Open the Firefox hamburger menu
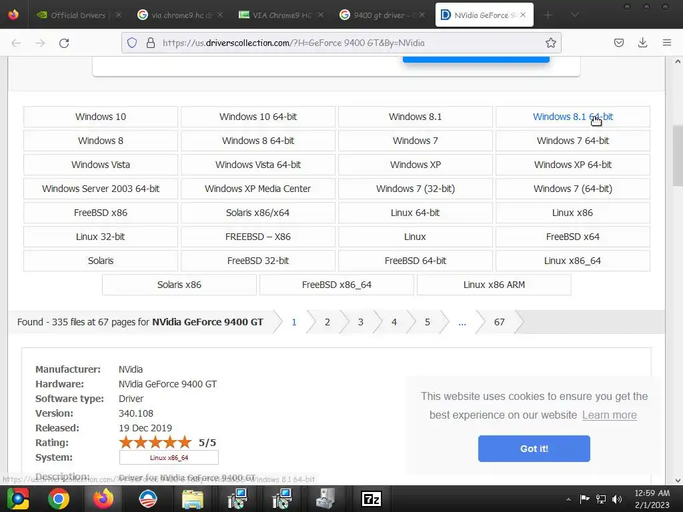Image resolution: width=683 pixels, height=512 pixels. (x=667, y=43)
